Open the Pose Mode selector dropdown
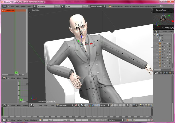Viewport: 175px width, 123px height. [65, 105]
